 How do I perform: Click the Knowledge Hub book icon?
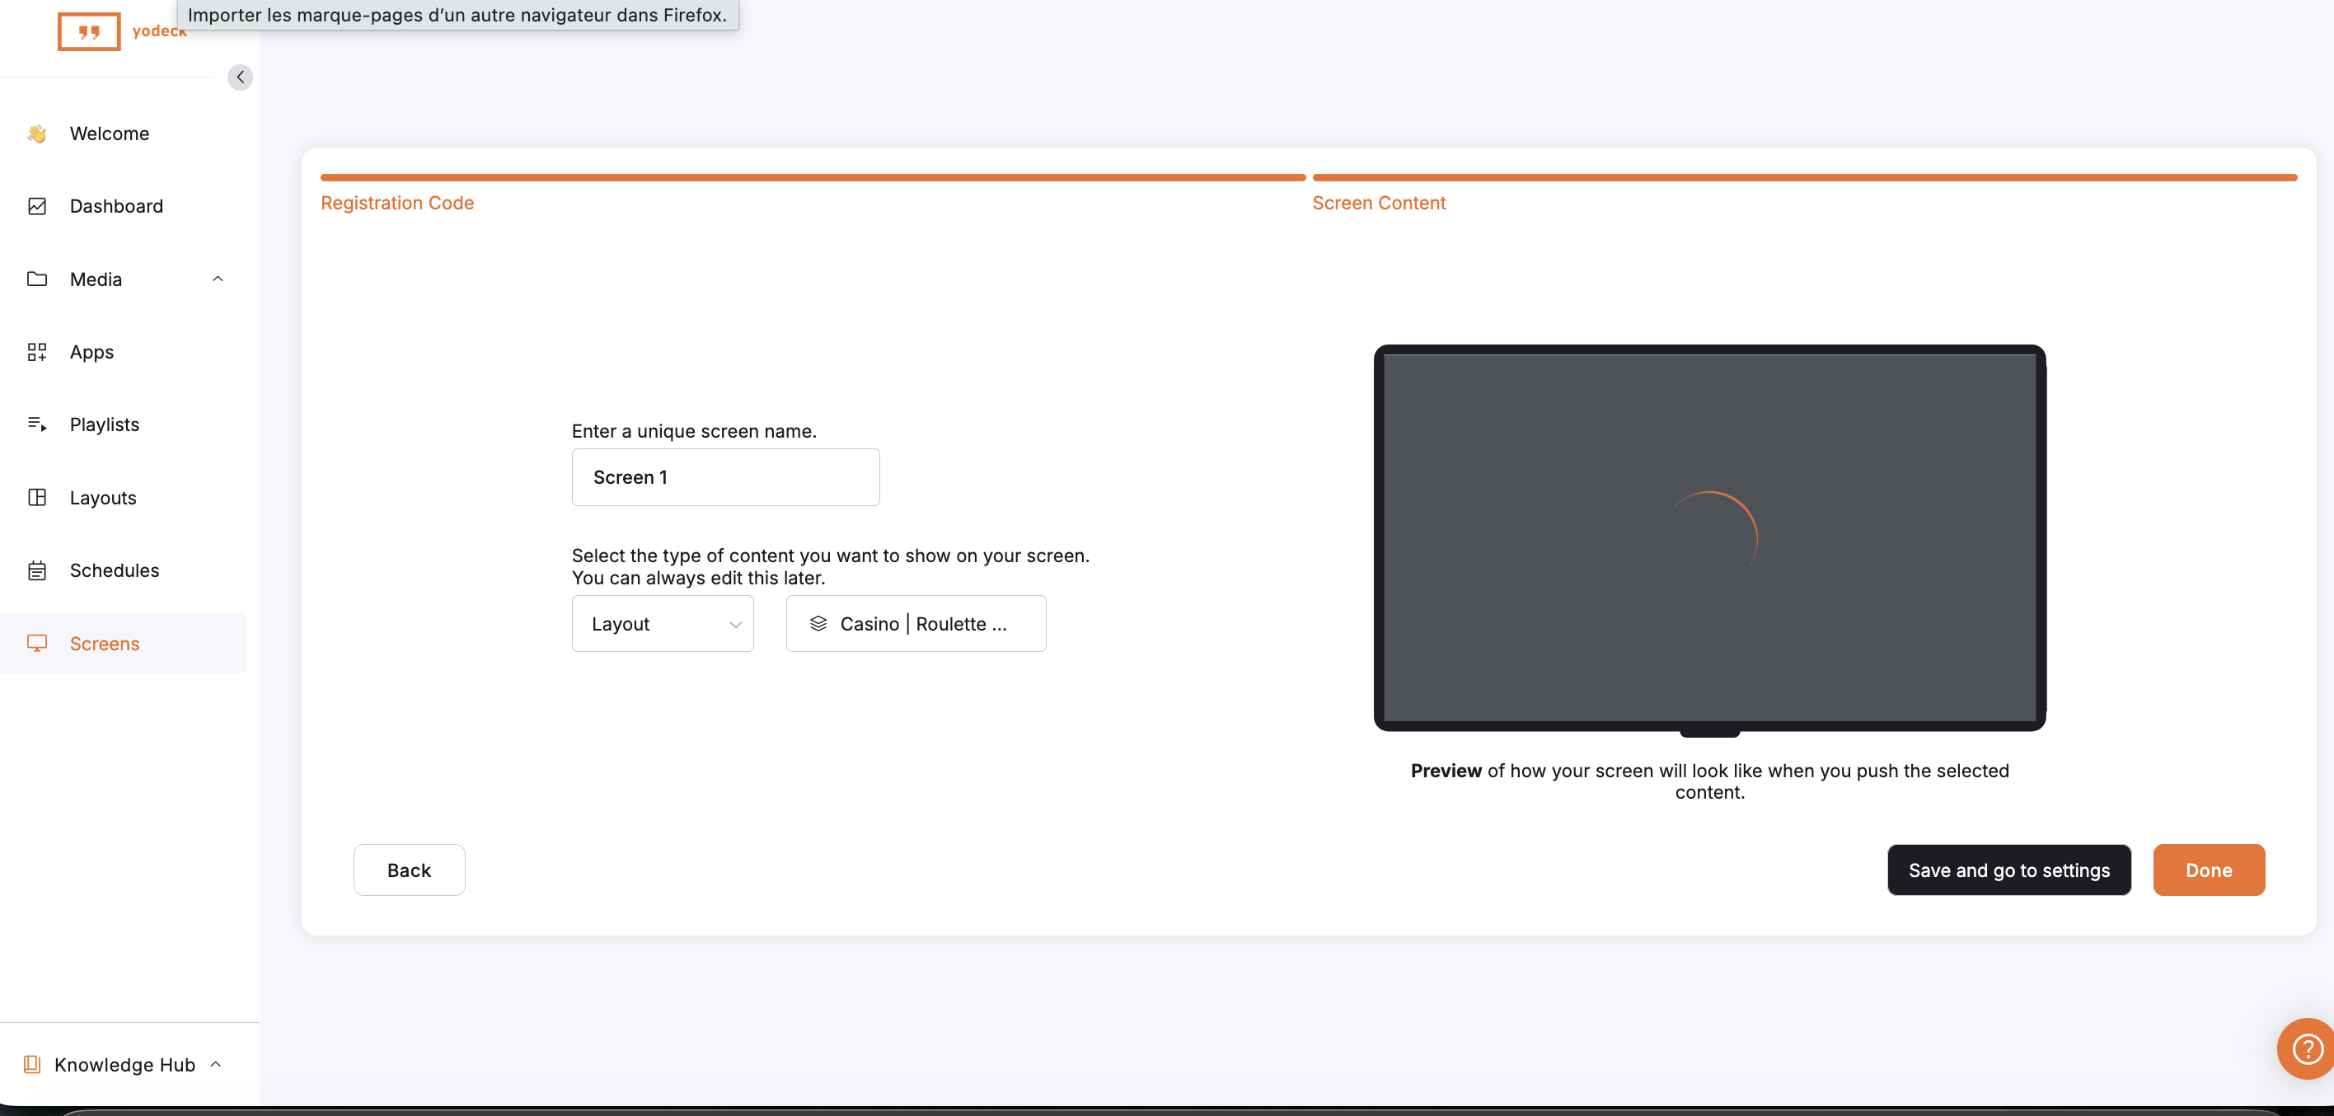point(33,1064)
